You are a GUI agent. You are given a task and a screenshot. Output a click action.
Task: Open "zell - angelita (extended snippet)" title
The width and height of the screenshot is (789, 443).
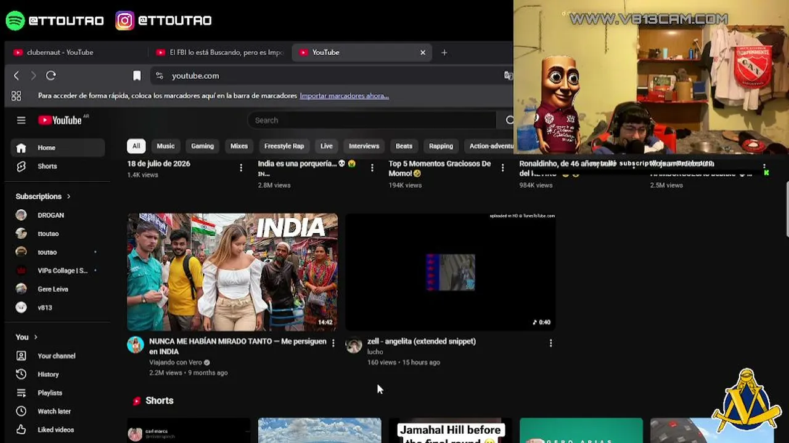(x=422, y=341)
